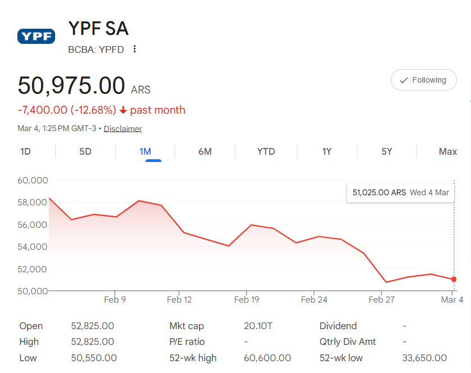Show the 6M chart range
The width and height of the screenshot is (471, 373).
tap(205, 151)
